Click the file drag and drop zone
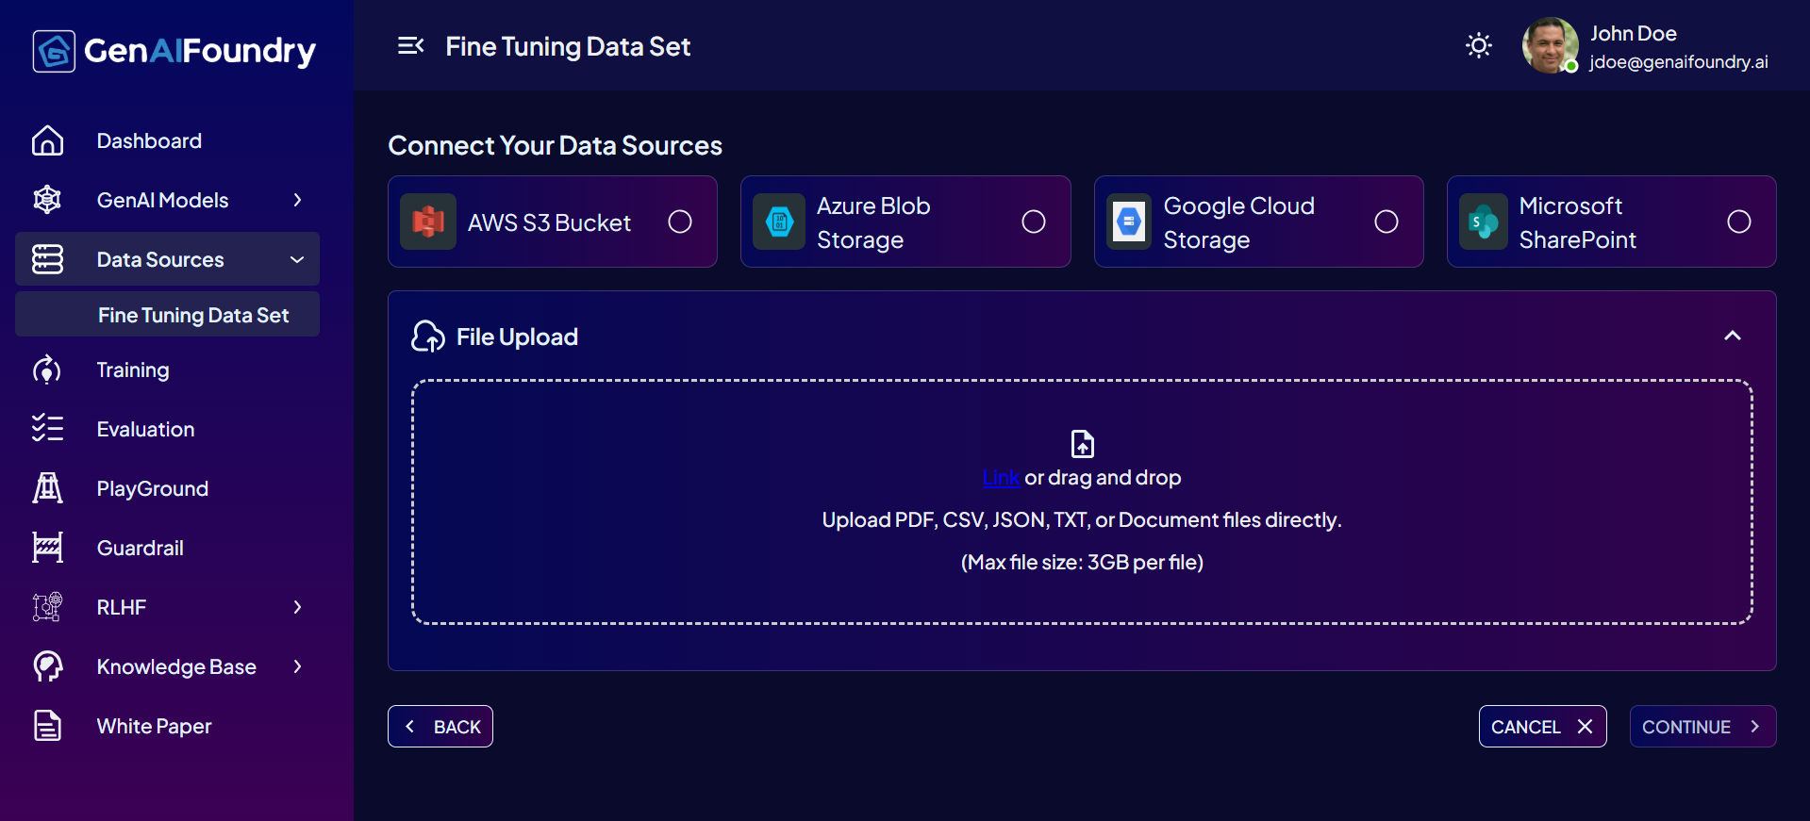The height and width of the screenshot is (821, 1810). [x=1082, y=502]
